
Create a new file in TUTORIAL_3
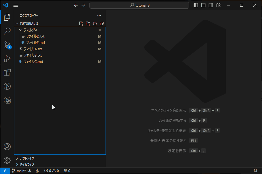click(81, 24)
